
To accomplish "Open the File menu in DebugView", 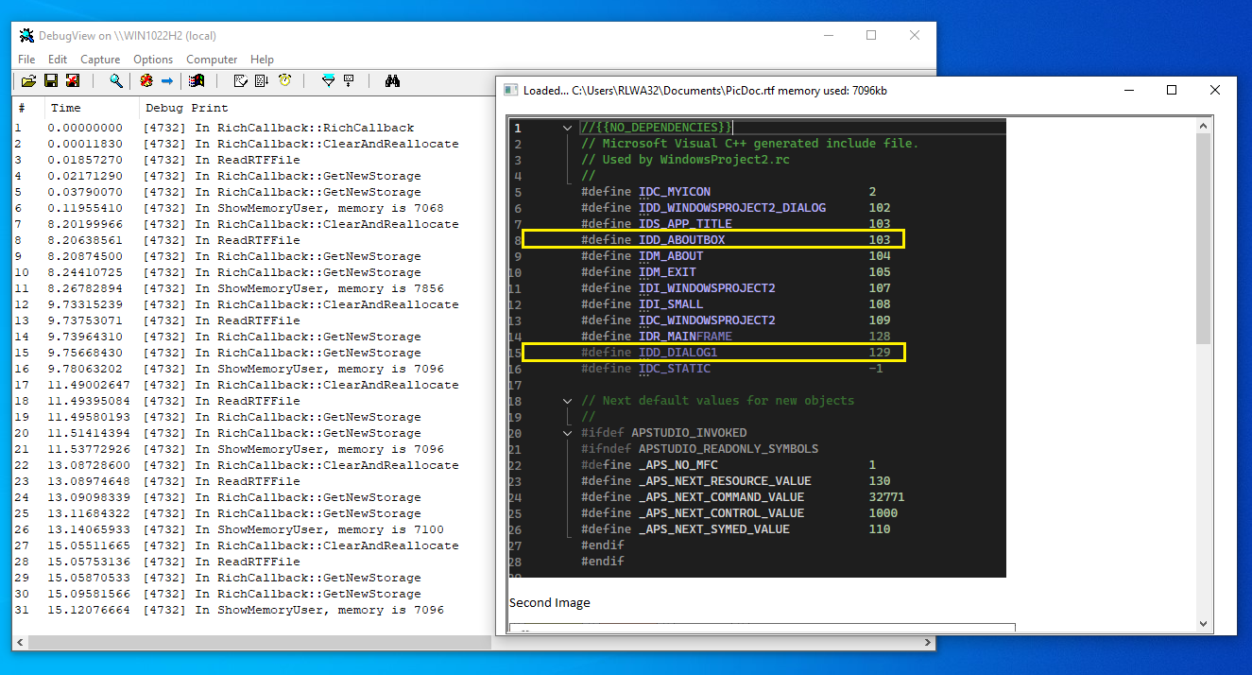I will [x=26, y=60].
